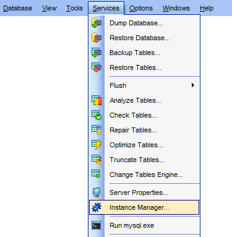Click the Optimize Tables lightning icon

pos(97,145)
